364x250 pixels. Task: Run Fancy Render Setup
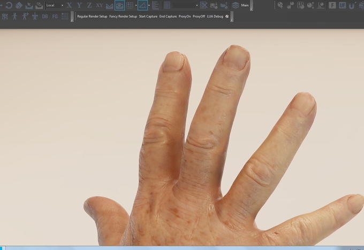(123, 17)
